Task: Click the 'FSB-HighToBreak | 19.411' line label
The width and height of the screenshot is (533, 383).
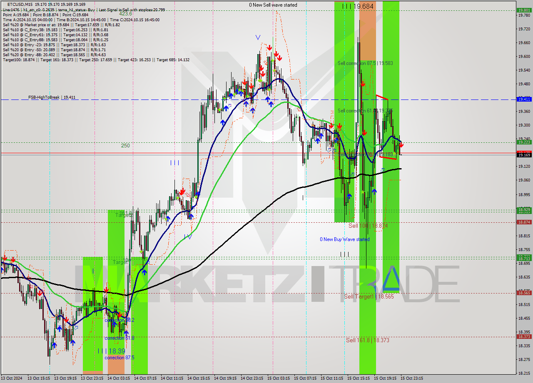Action: 52,97
